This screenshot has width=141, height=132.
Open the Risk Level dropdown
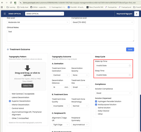coord(38,22)
